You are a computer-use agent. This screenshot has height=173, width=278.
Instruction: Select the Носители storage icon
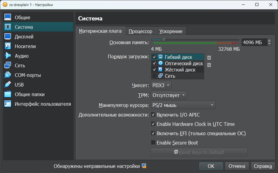pos(8,46)
